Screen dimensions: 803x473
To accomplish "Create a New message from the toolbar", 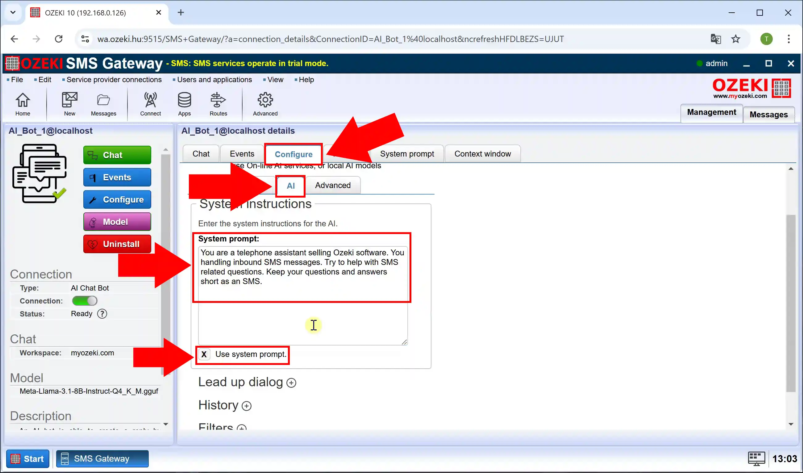I will (69, 104).
